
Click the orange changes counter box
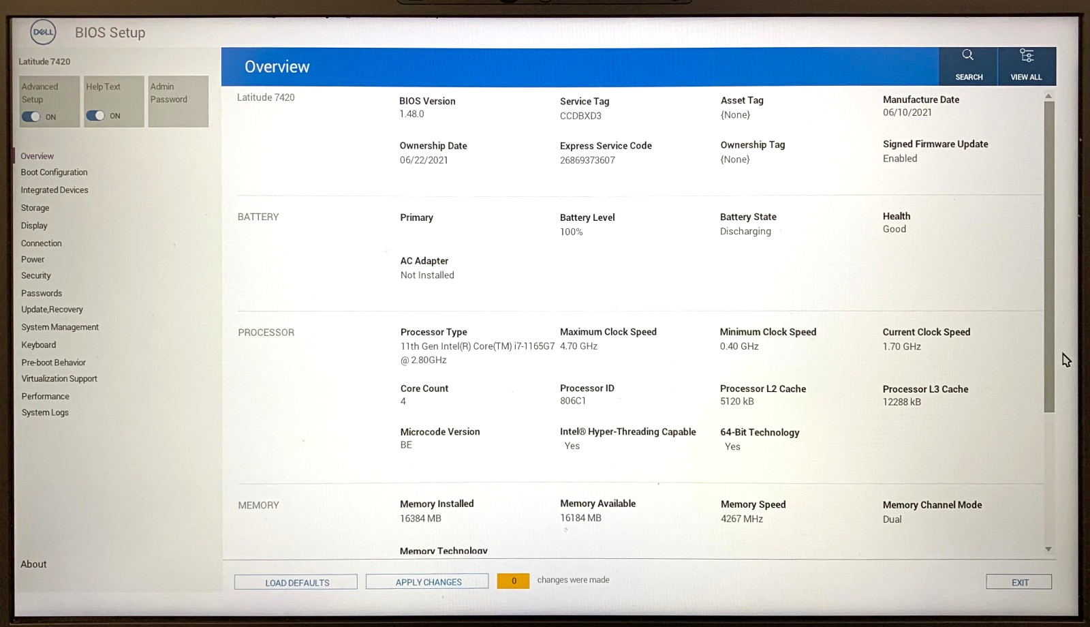[x=513, y=581]
